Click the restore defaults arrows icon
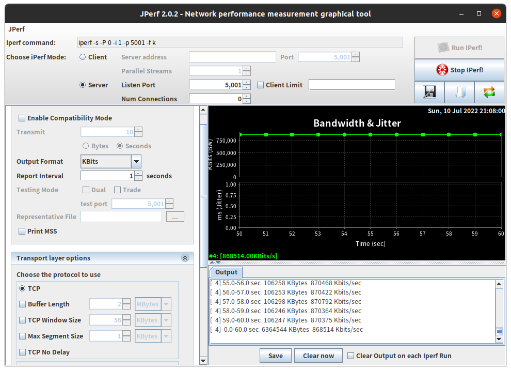 pyautogui.click(x=488, y=92)
